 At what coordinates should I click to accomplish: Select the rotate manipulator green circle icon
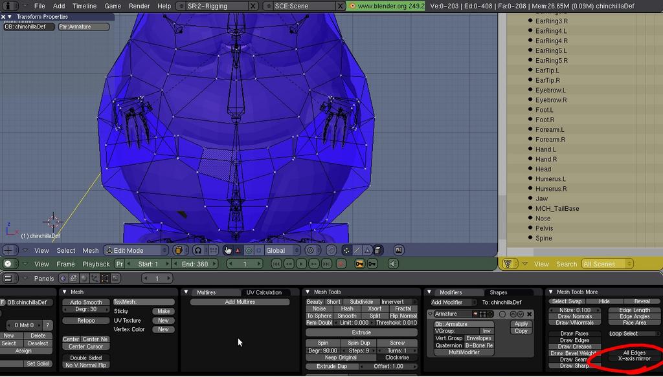click(249, 250)
